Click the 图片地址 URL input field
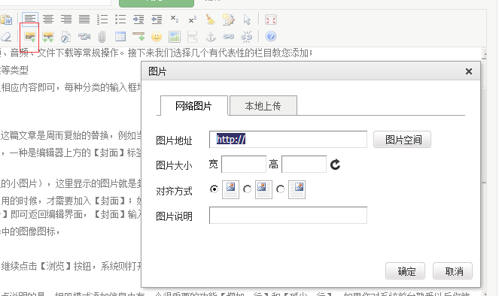502x296 pixels. (x=288, y=140)
